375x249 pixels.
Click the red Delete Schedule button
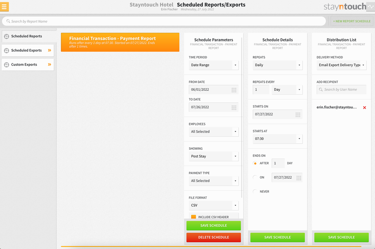pos(214,237)
